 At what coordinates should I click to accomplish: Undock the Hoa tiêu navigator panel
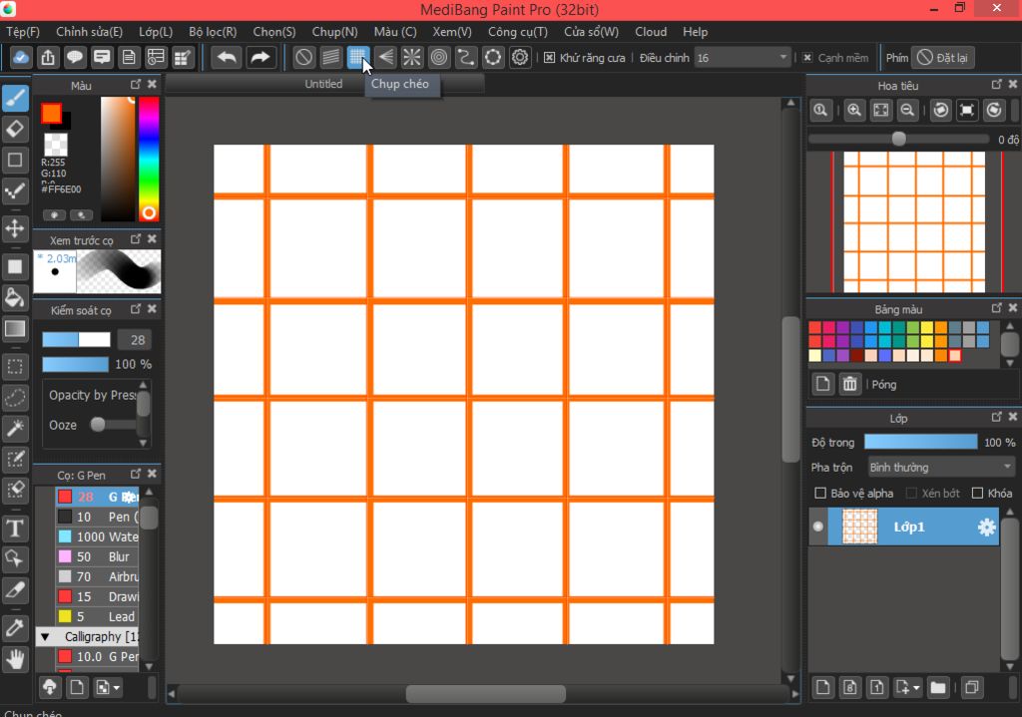pos(997,84)
